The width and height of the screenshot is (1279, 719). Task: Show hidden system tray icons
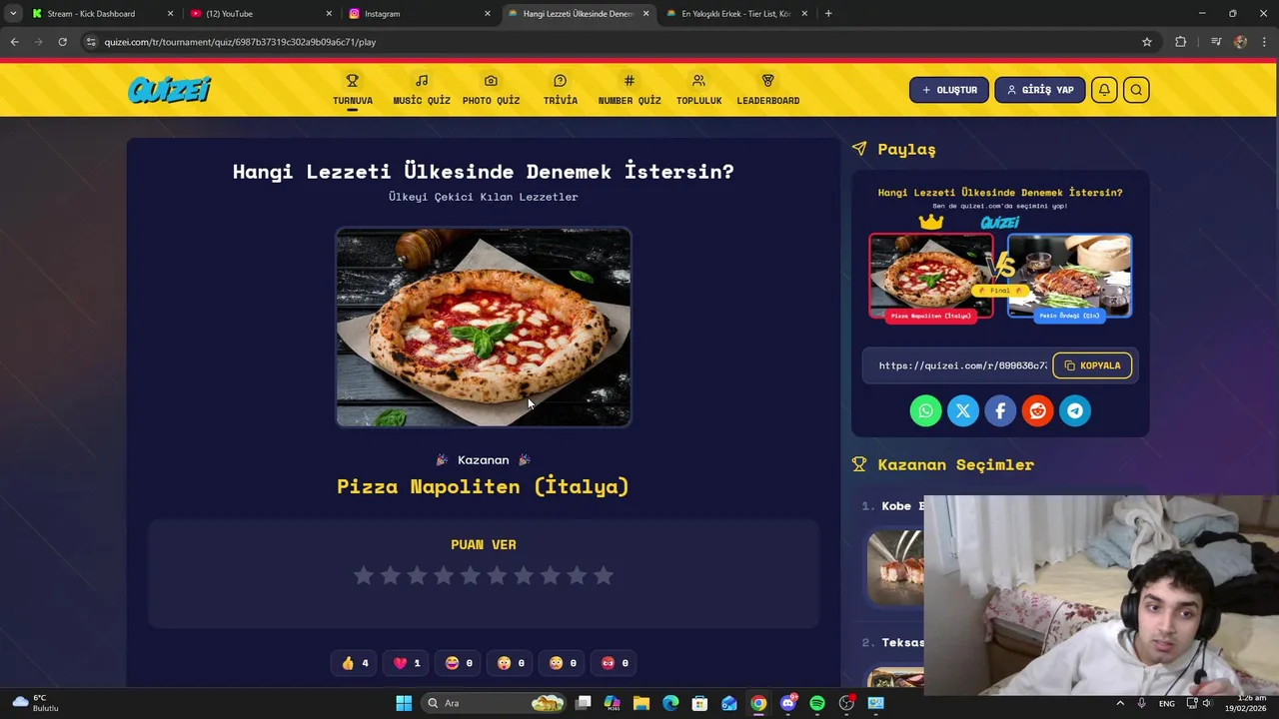pyautogui.click(x=1120, y=703)
